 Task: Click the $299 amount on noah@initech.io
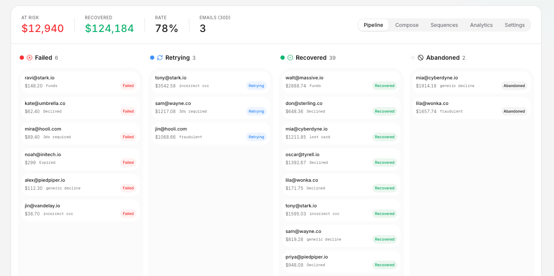point(30,163)
